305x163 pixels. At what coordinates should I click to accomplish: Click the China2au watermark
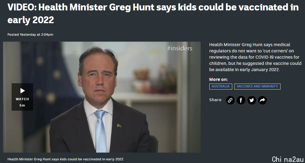pyautogui.click(x=288, y=159)
